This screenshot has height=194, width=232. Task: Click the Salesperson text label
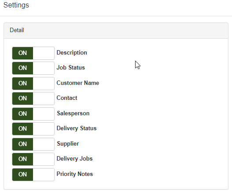[x=73, y=113]
